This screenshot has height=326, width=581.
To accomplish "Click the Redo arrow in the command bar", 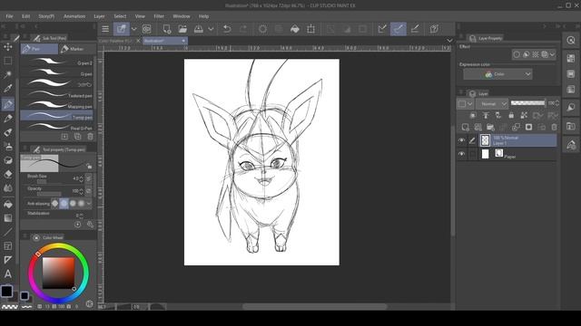I will (243, 29).
